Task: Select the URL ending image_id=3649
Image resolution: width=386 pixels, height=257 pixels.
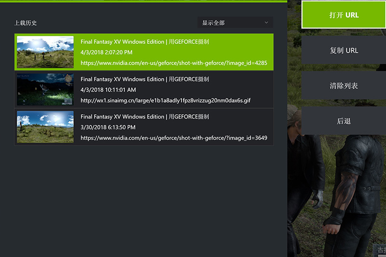Action: point(174,138)
